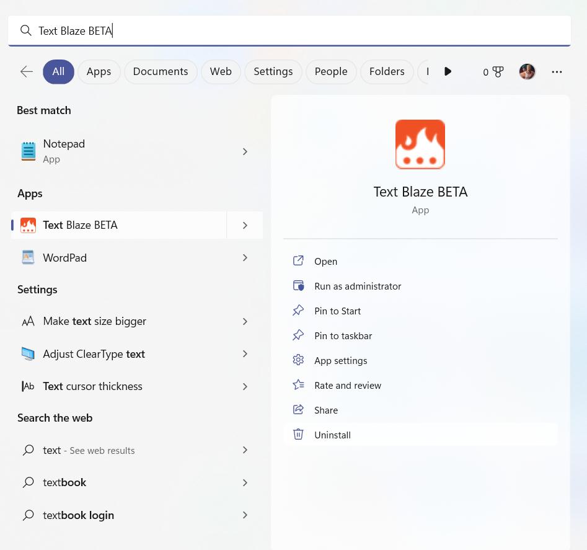Choose the textbook login web suggestion
The height and width of the screenshot is (550, 587).
[137, 515]
